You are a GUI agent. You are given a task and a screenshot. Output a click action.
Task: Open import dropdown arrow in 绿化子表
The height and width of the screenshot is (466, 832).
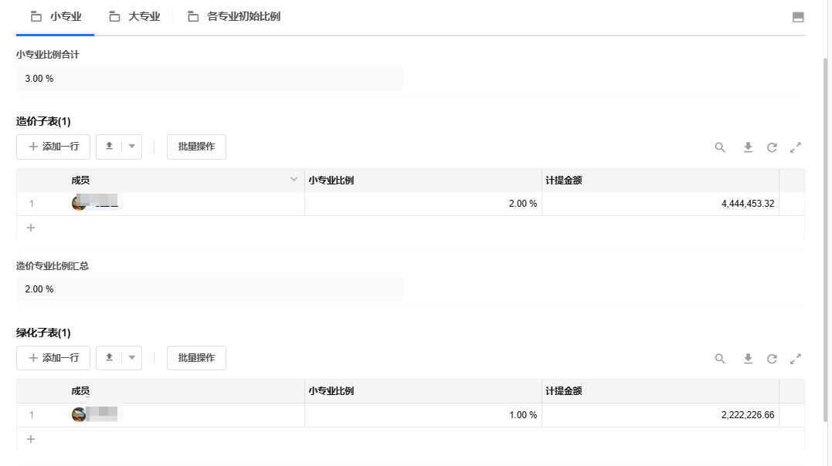[131, 358]
